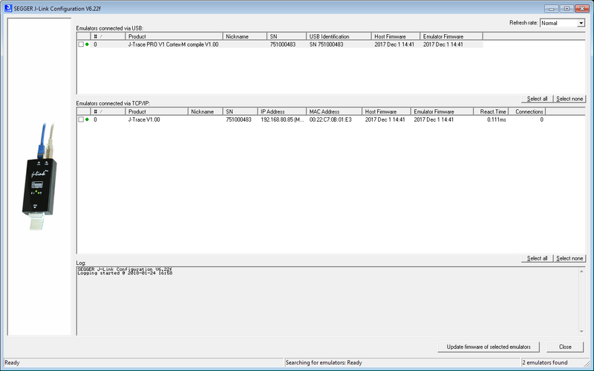594x371 pixels.
Task: Click the green status dot of USB emulator
Action: pos(87,45)
